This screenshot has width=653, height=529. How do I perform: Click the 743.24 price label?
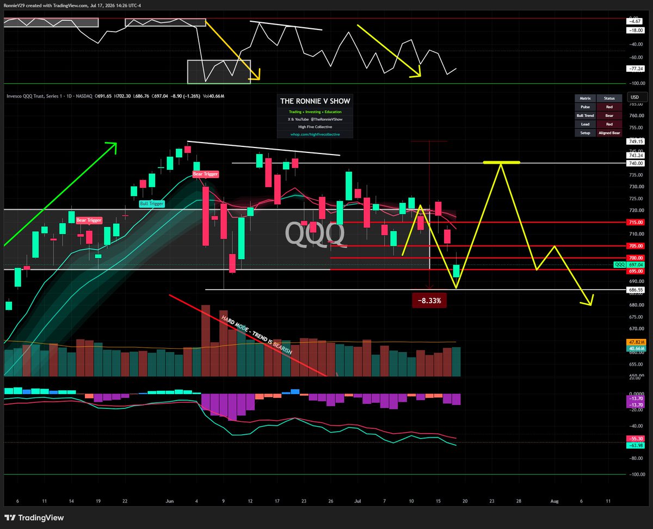(636, 155)
